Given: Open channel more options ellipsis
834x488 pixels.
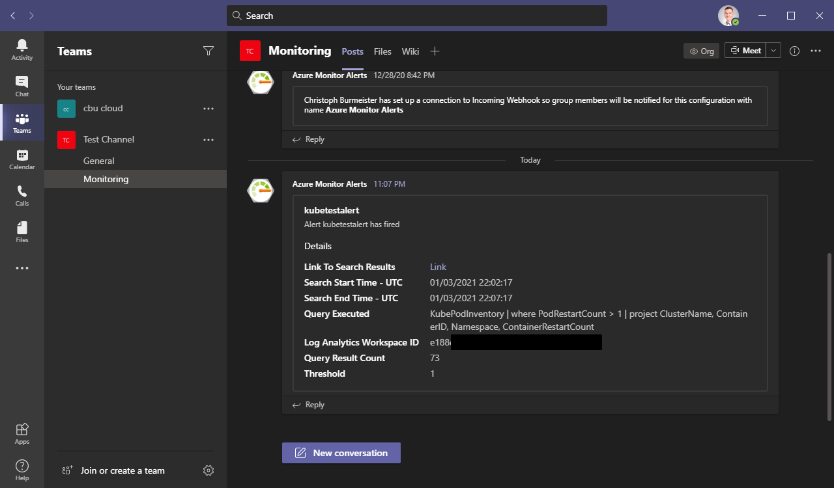Looking at the screenshot, I should click(x=816, y=51).
